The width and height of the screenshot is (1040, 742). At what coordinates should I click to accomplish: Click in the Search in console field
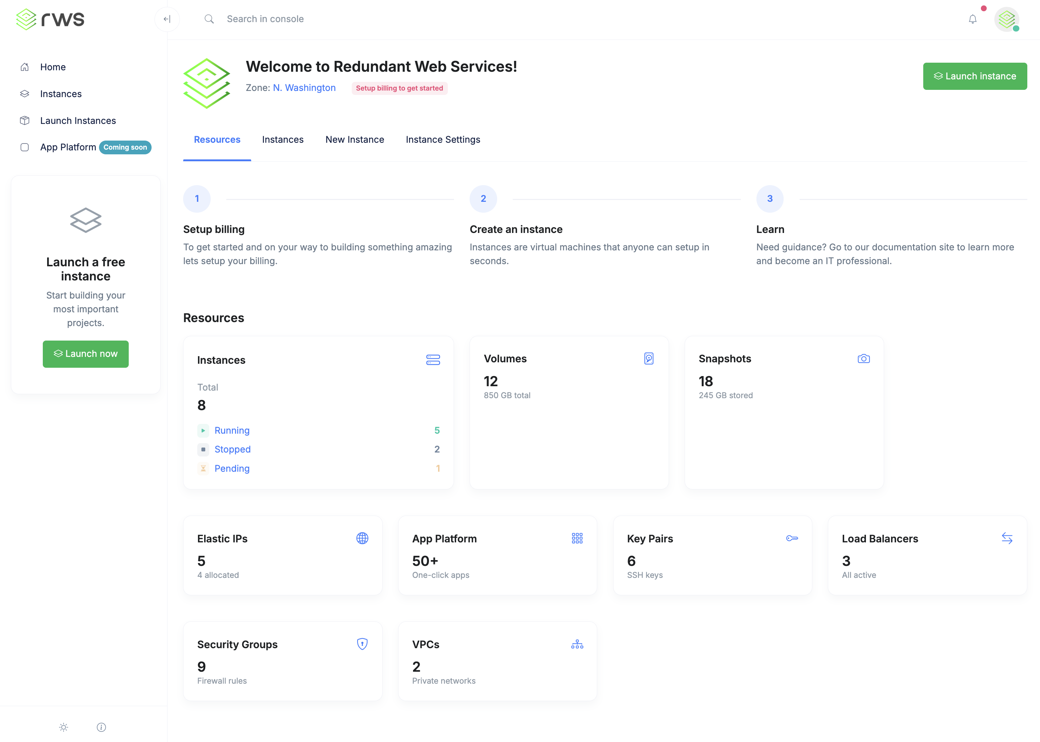(x=265, y=19)
